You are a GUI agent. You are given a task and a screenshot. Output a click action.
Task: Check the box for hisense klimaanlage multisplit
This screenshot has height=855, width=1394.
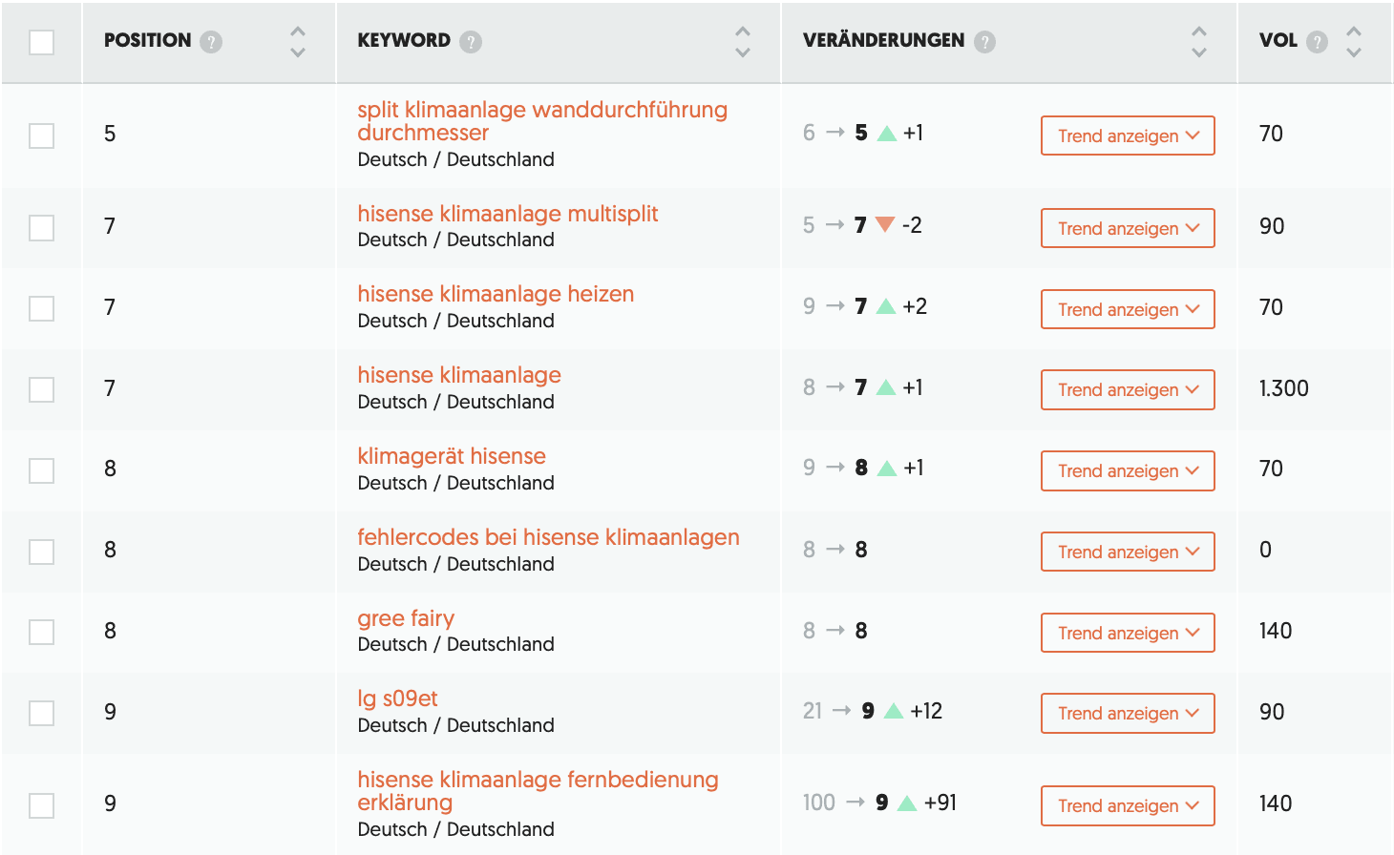click(41, 228)
